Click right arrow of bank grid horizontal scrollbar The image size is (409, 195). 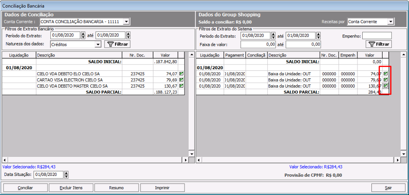[x=185, y=160]
